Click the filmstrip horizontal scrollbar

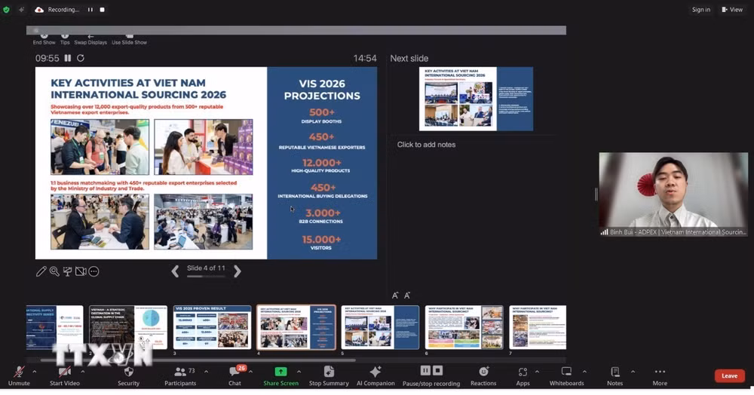click(x=198, y=360)
